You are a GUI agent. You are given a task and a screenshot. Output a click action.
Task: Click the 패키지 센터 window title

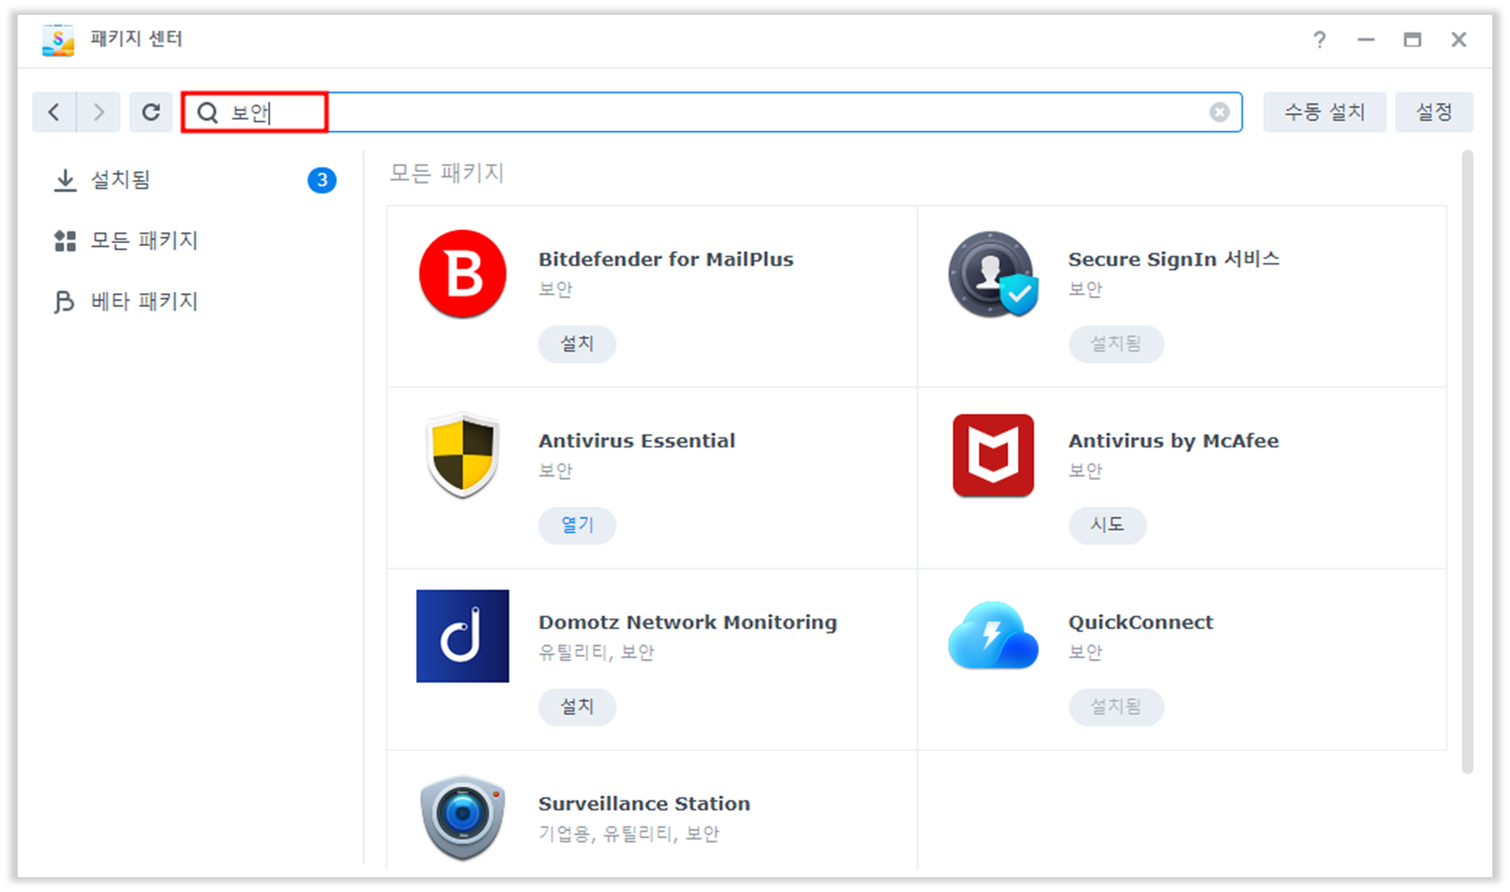pos(137,39)
